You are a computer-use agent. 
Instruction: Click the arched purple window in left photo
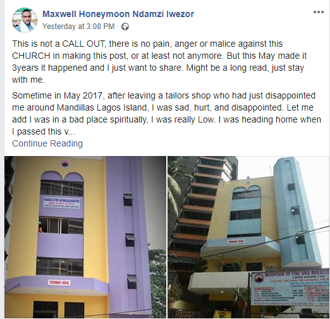tap(62, 183)
